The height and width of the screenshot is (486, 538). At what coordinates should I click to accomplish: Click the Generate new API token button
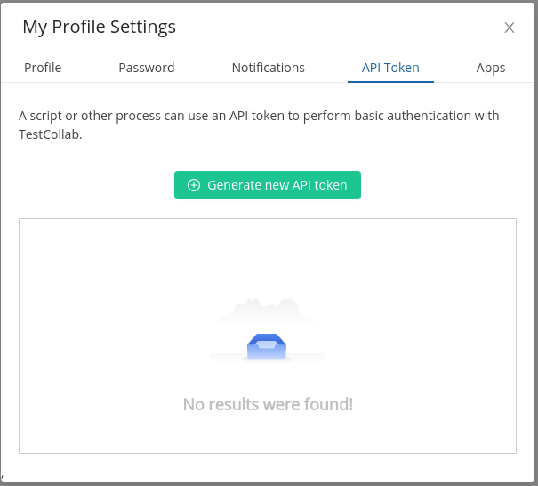pos(268,185)
